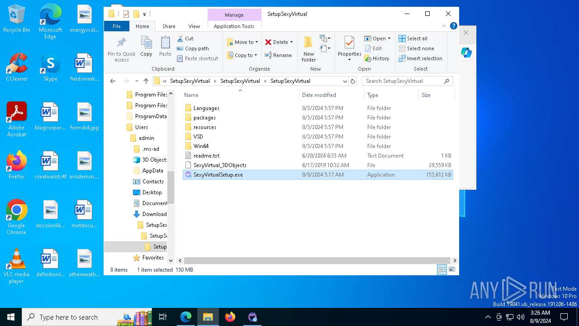Open Quick Access Toolbar customize dropdown
Screen dimensions: 579x326
(x=145, y=14)
